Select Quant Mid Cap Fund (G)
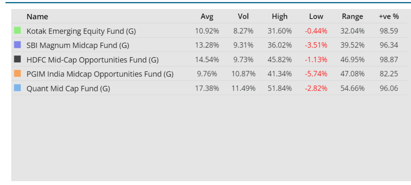This screenshot has width=411, height=185. (x=68, y=88)
